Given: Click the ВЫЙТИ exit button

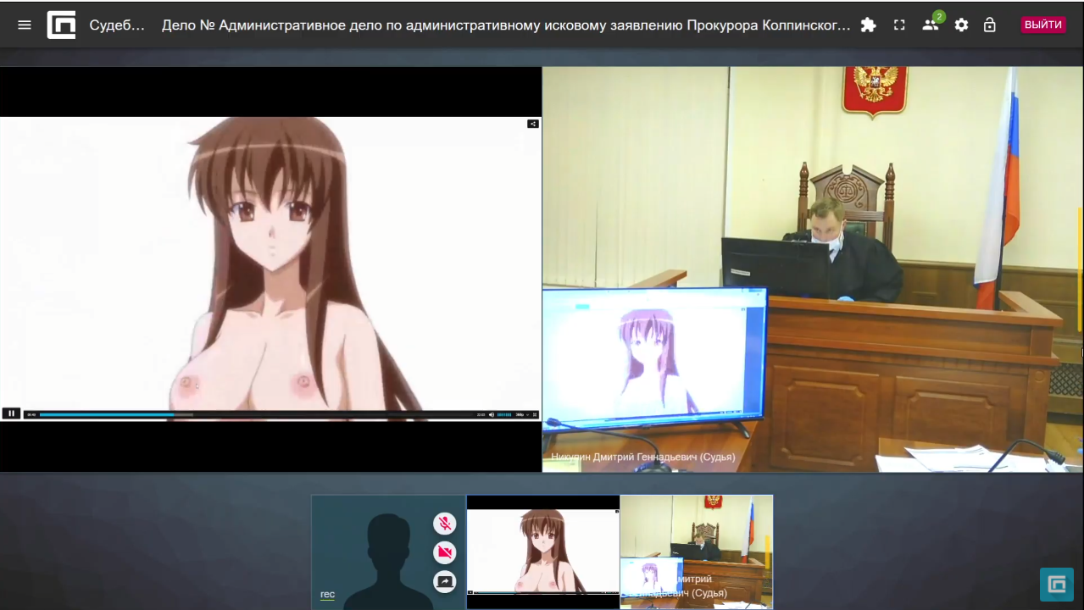Looking at the screenshot, I should point(1042,25).
